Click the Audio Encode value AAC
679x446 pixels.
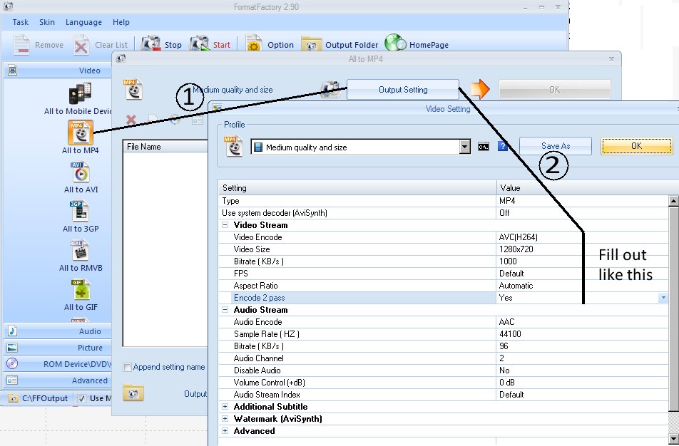506,322
